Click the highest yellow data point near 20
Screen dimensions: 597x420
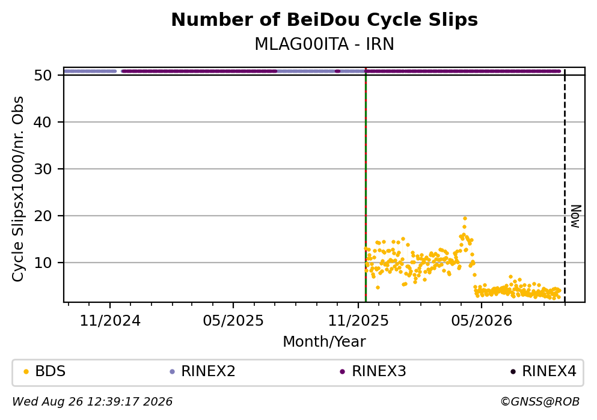[x=465, y=218]
